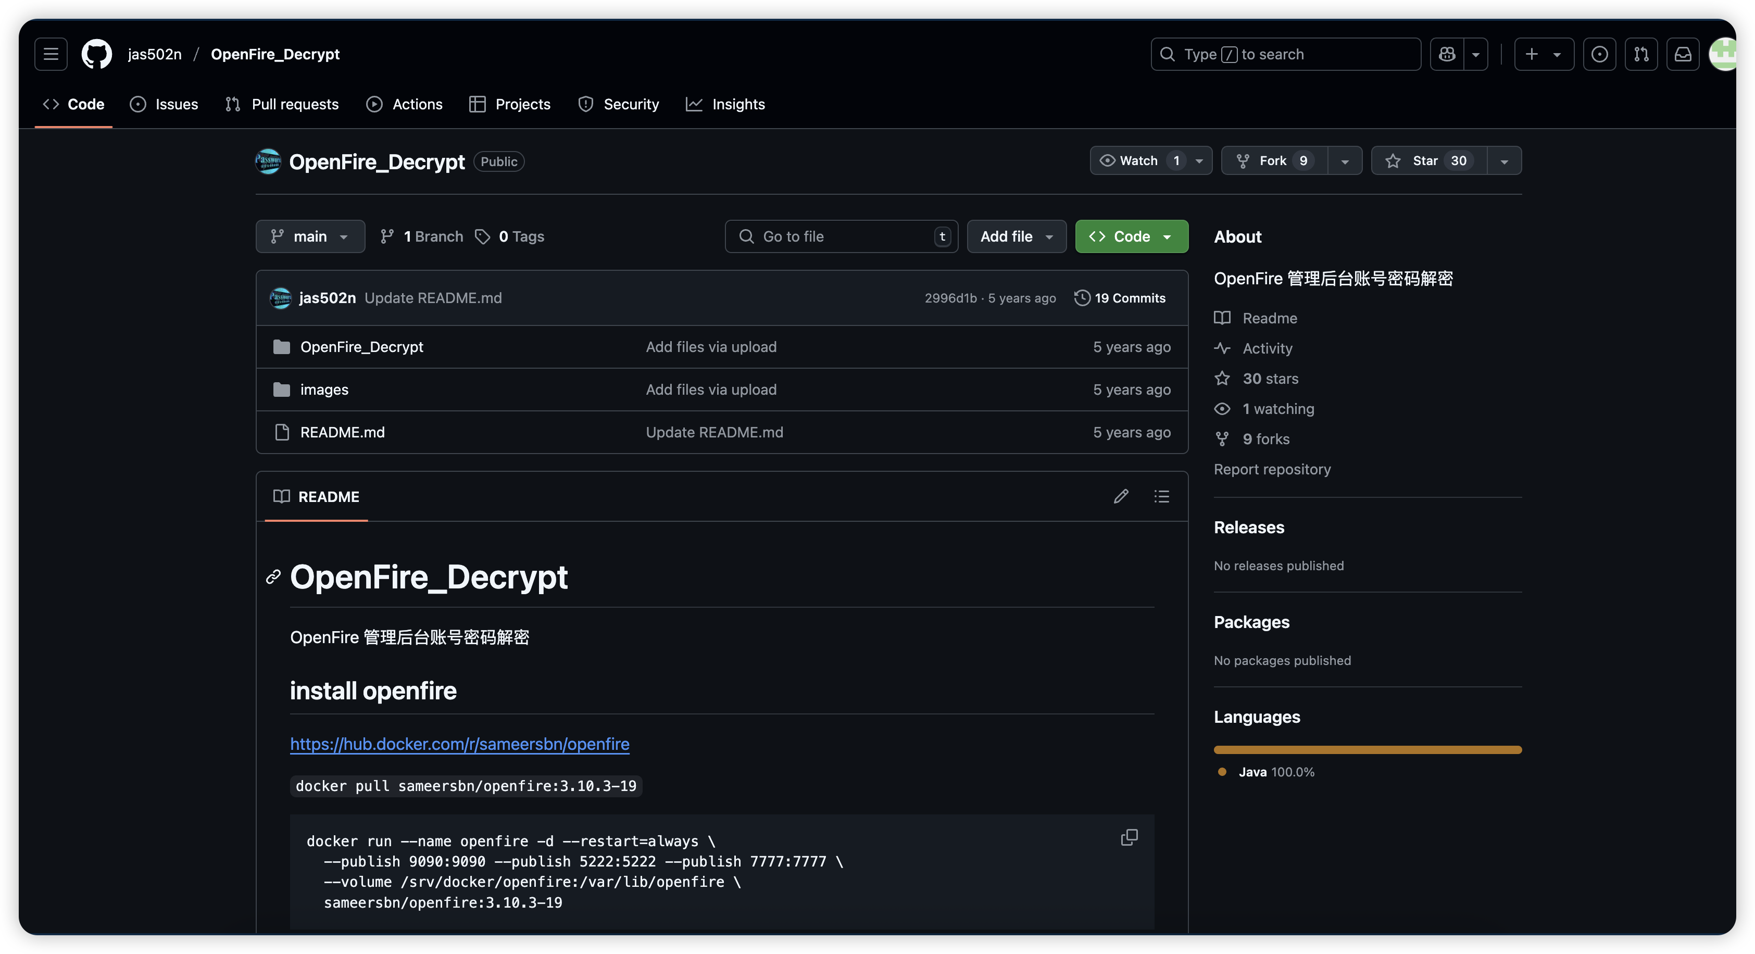The width and height of the screenshot is (1755, 954).
Task: Expand the Add file dropdown
Action: coord(1016,236)
